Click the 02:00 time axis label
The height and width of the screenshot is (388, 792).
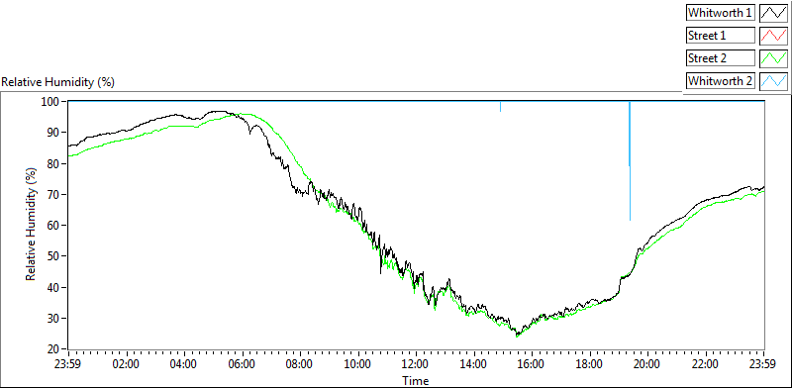126,364
